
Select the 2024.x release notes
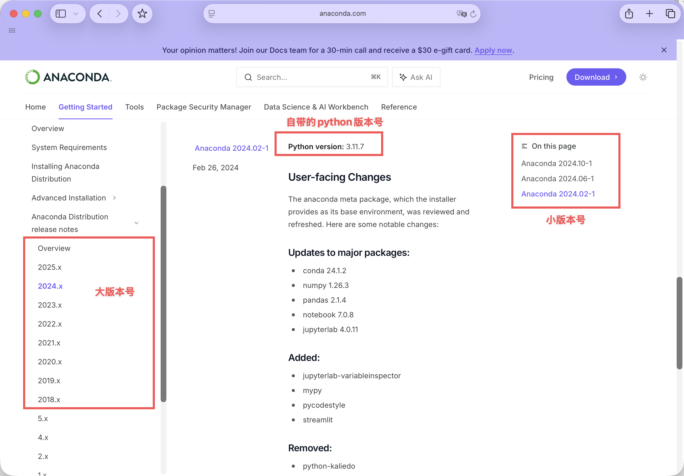(x=50, y=286)
